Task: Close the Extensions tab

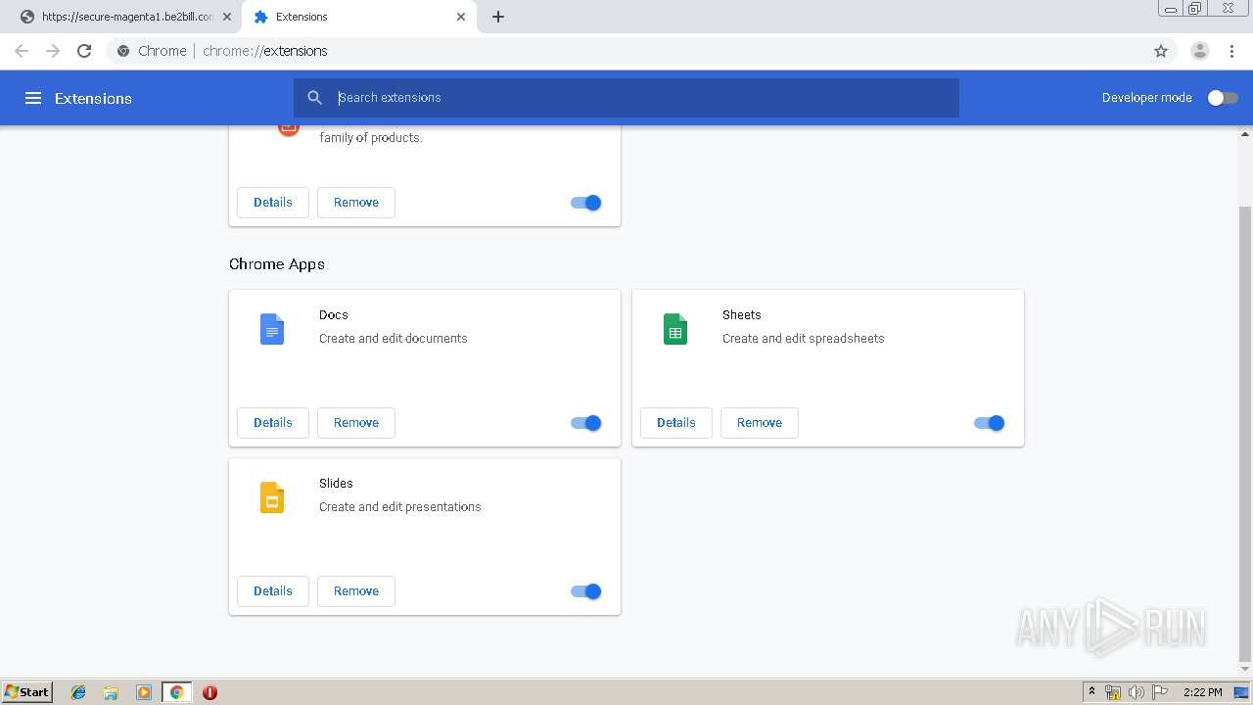Action: coord(461,17)
